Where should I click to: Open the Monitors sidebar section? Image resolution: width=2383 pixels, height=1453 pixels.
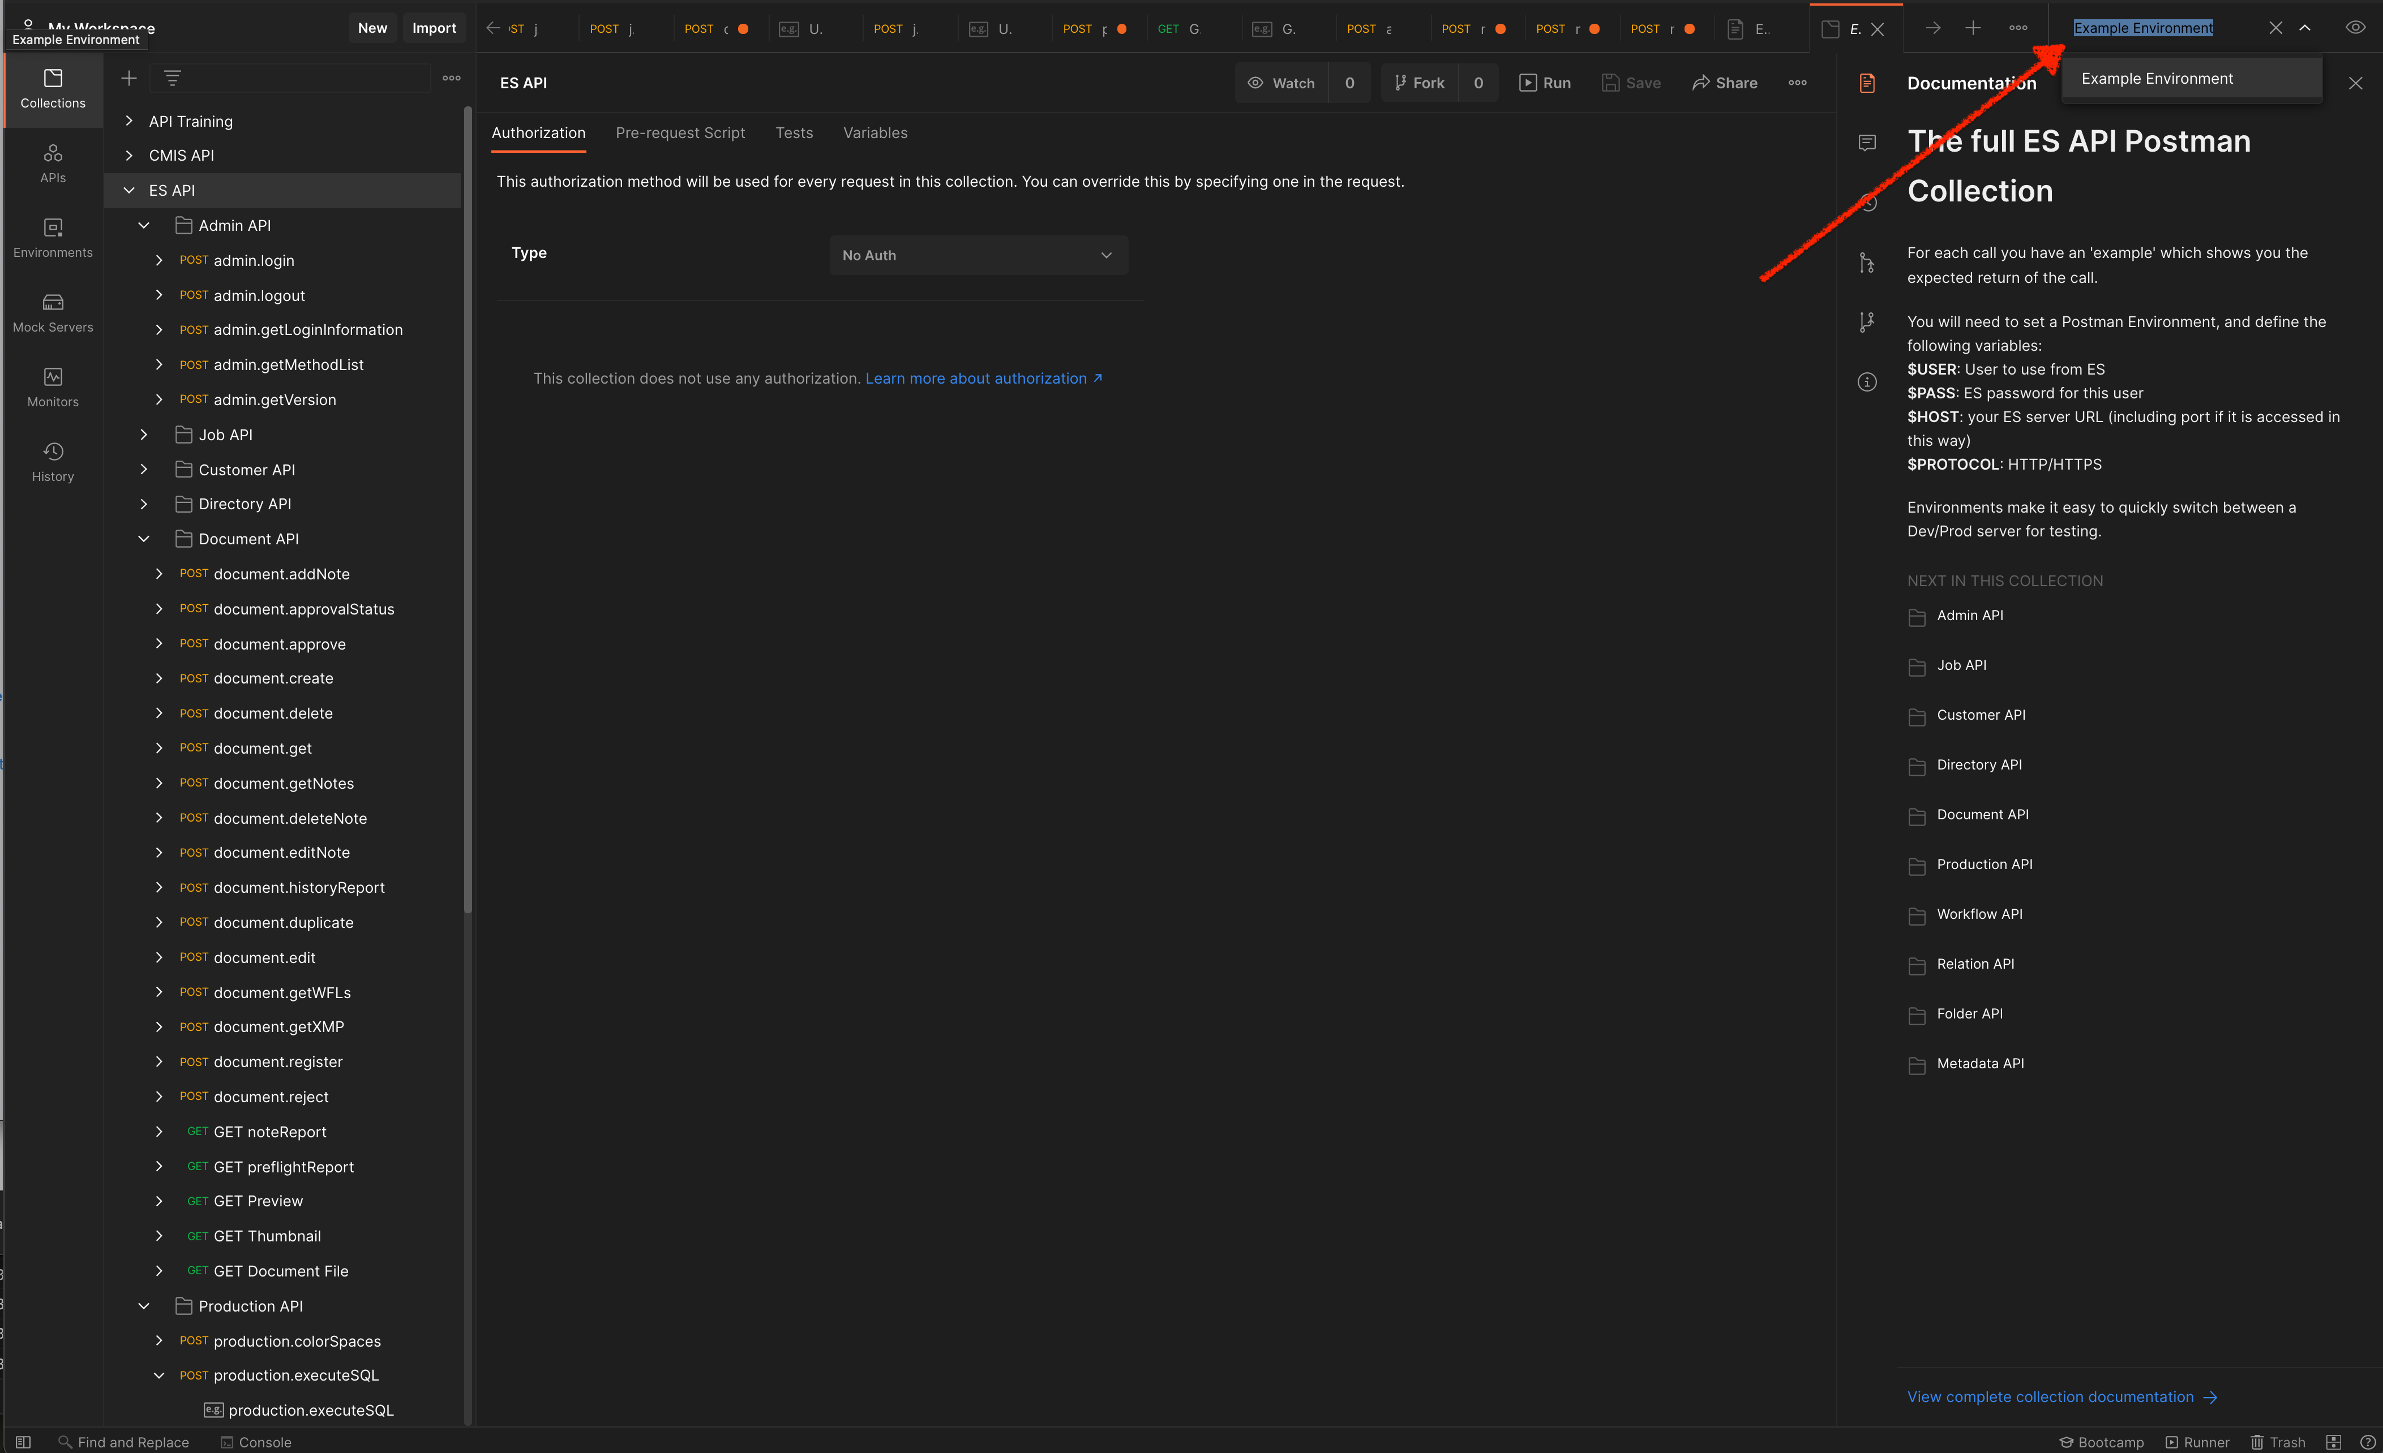pos(52,386)
